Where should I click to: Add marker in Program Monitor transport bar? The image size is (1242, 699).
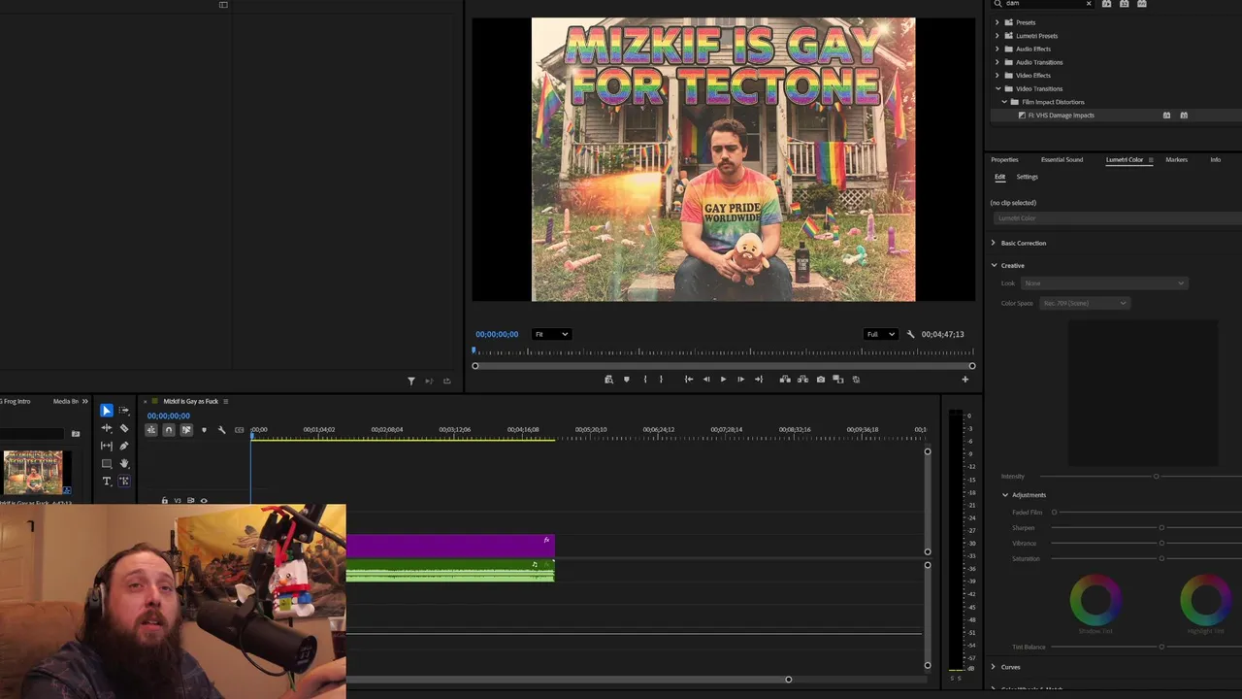626,380
